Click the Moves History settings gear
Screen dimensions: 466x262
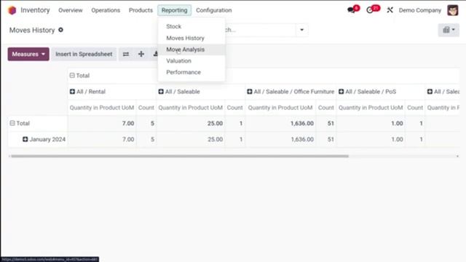tap(60, 30)
